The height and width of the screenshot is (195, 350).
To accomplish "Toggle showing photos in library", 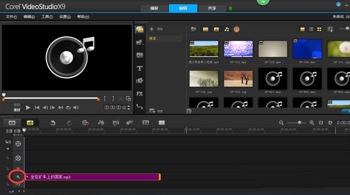I will [x=216, y=29].
